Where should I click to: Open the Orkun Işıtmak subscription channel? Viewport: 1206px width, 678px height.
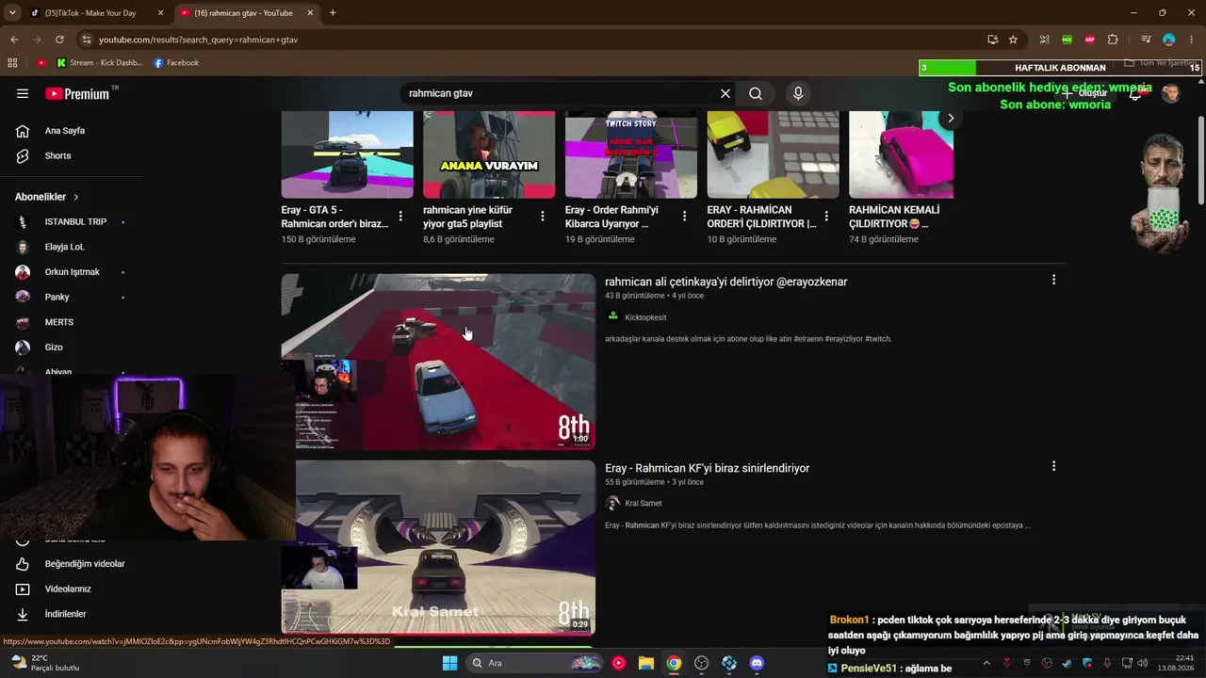[72, 272]
